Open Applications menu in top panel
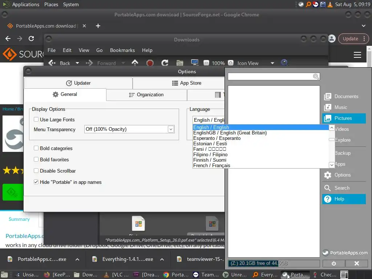This screenshot has height=279, width=372. (x=26, y=4)
